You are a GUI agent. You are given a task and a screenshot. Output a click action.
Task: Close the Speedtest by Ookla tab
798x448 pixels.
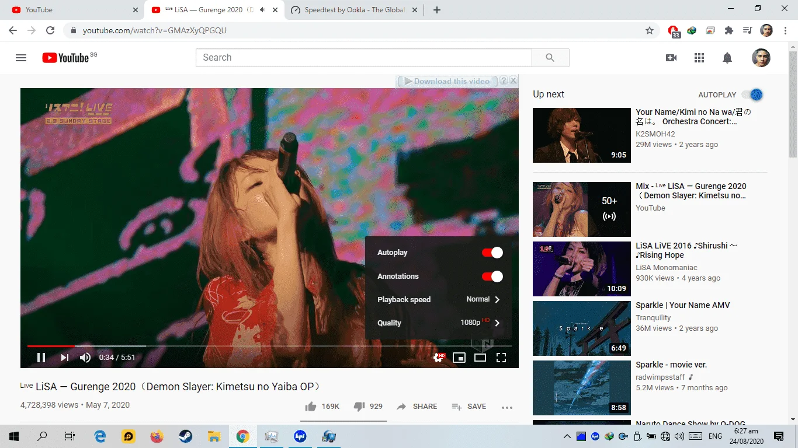coord(414,10)
